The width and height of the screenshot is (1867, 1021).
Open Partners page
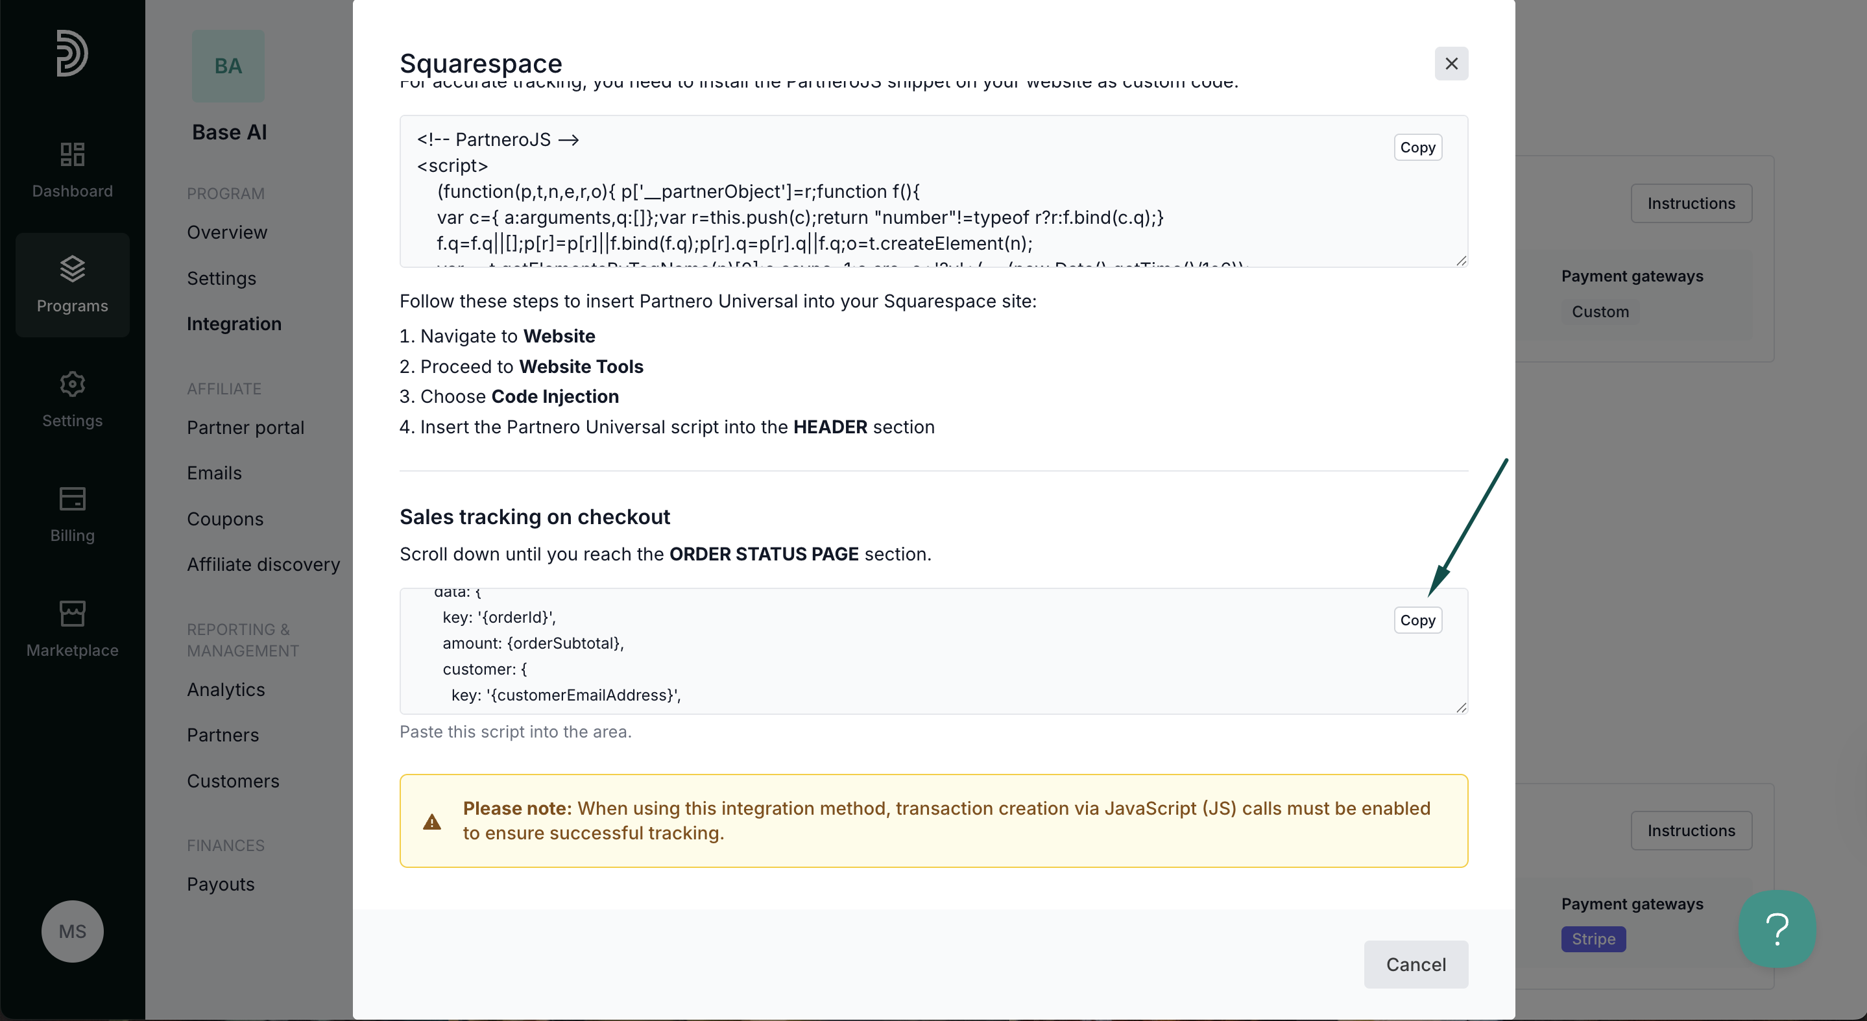(223, 735)
